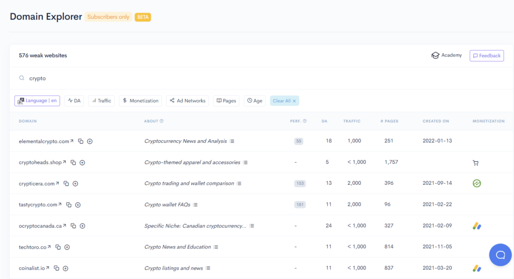Screen dimensions: 514x279
Task: Open details list icon for Crypto-themed apparel row
Action: tap(245, 163)
